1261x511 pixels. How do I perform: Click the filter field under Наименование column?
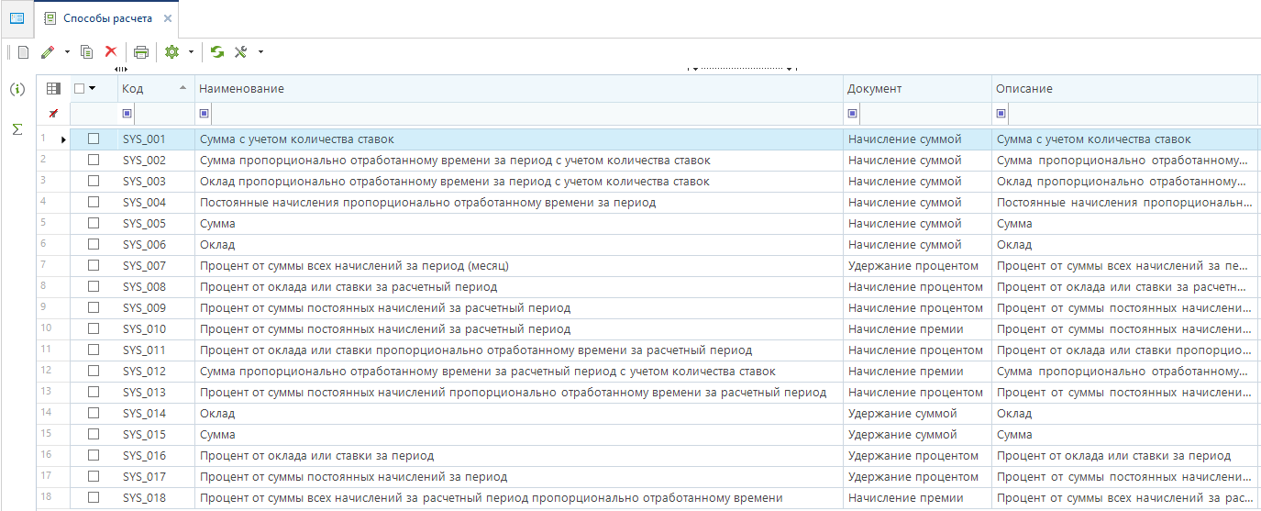pyautogui.click(x=523, y=114)
